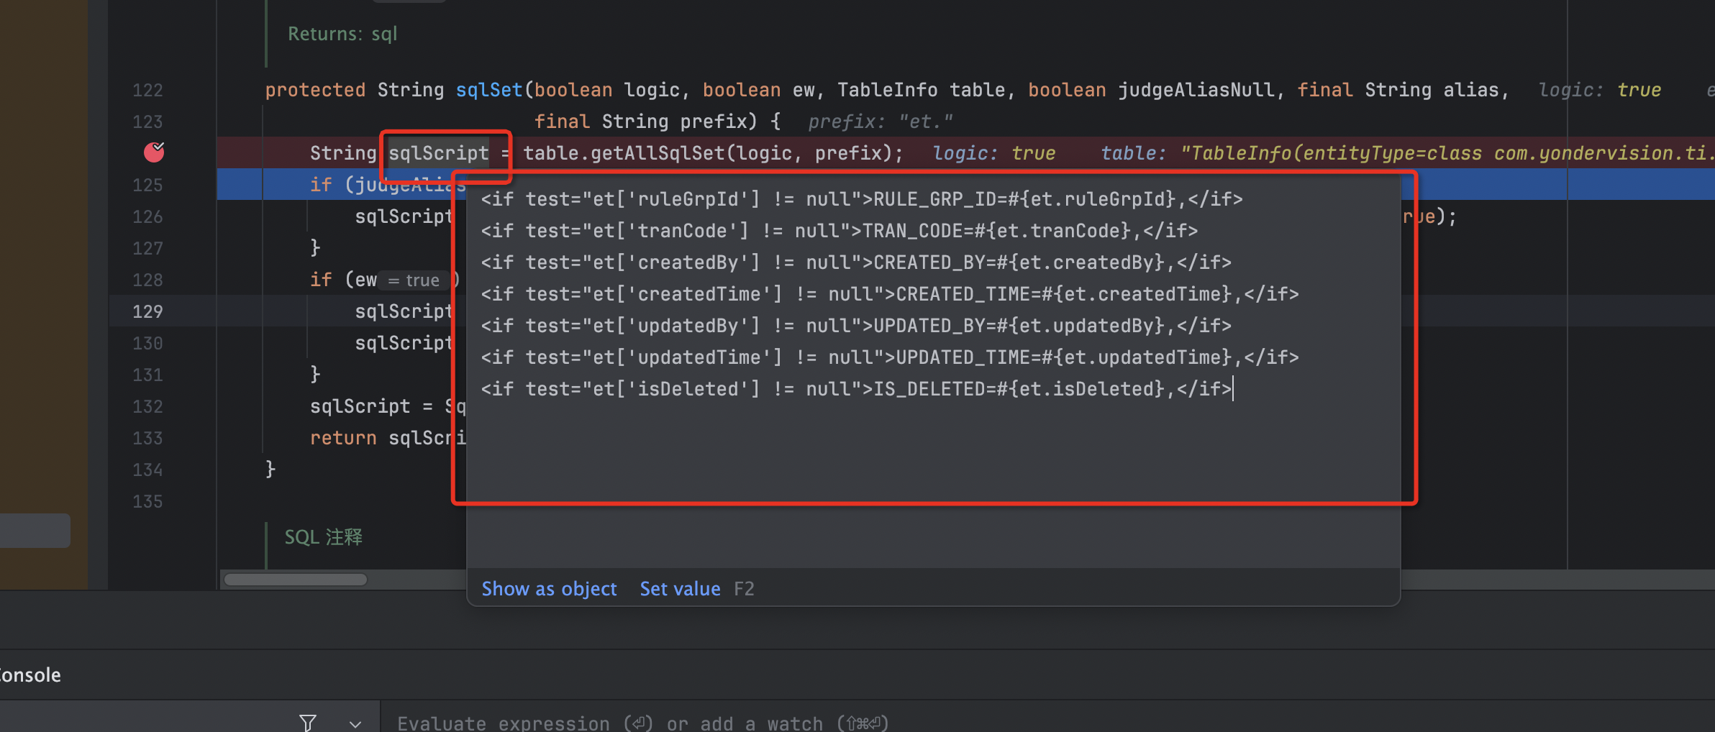
Task: Click line number 129 in the gutter
Action: 147,312
